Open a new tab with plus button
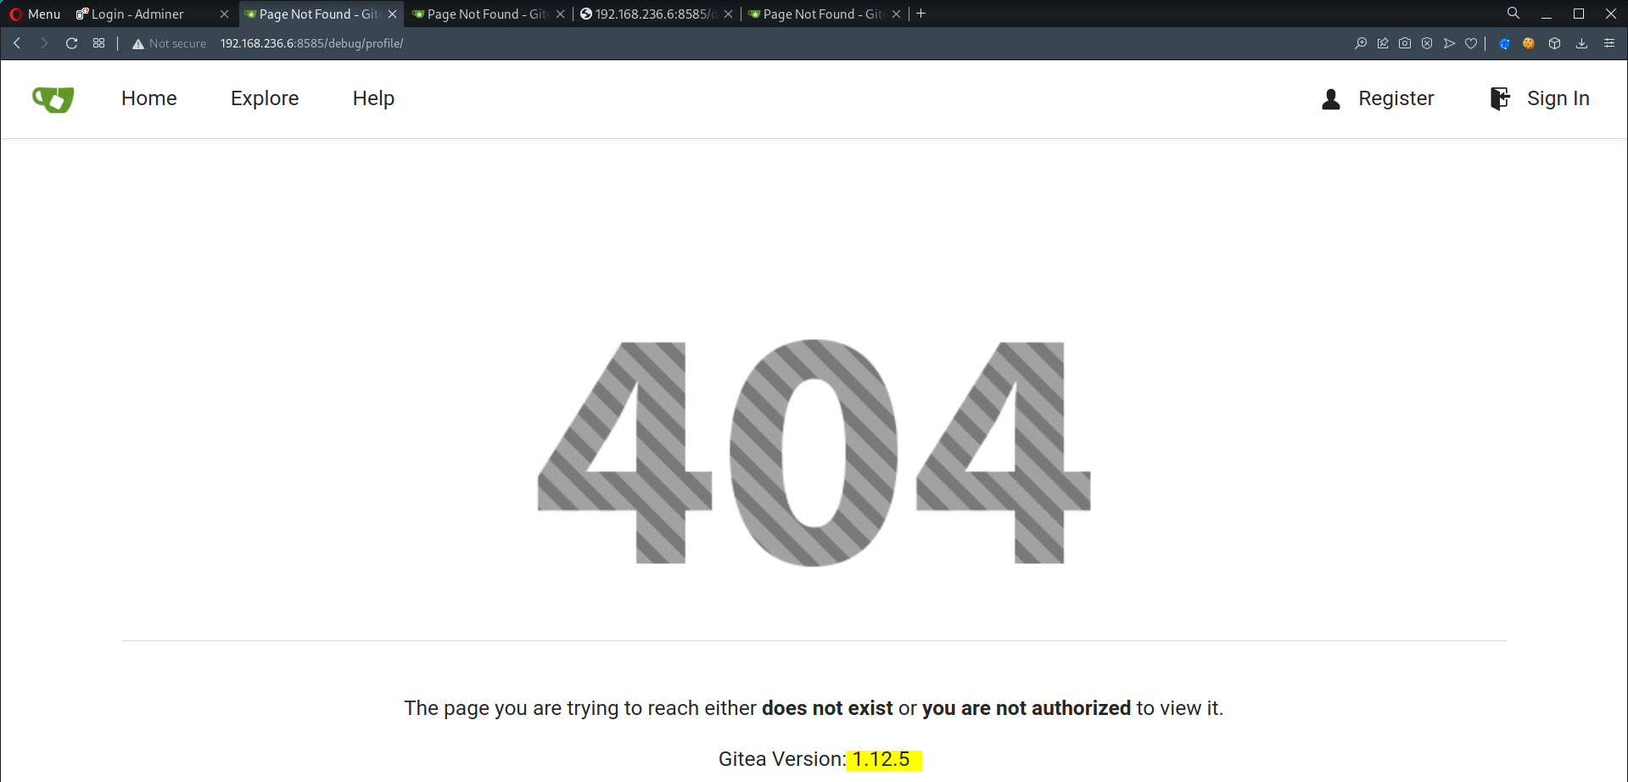The width and height of the screenshot is (1628, 782). [x=921, y=14]
